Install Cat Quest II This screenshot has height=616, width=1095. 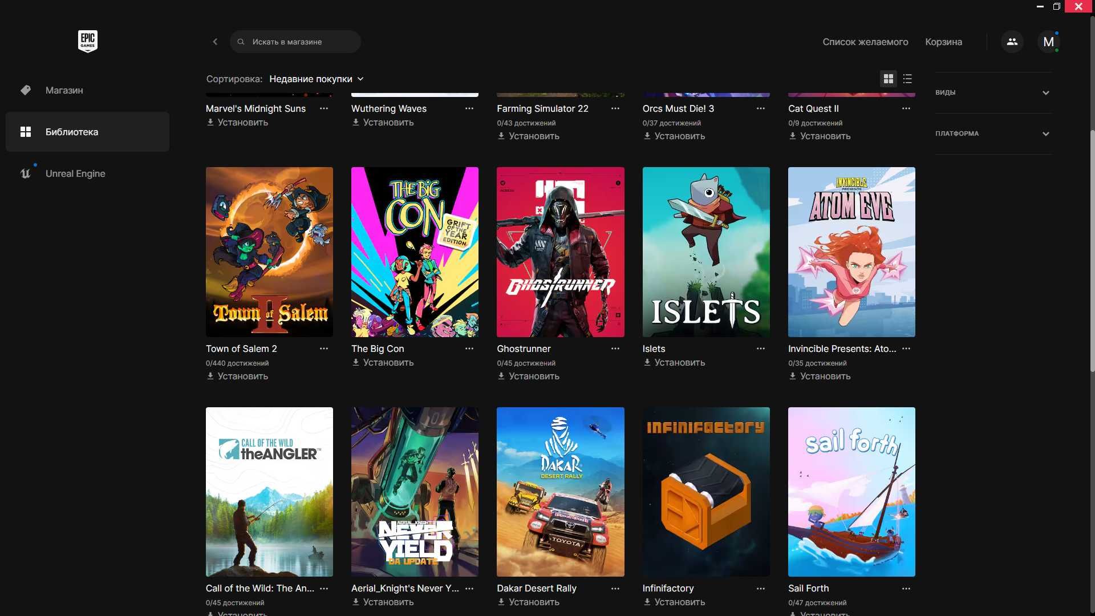[820, 136]
